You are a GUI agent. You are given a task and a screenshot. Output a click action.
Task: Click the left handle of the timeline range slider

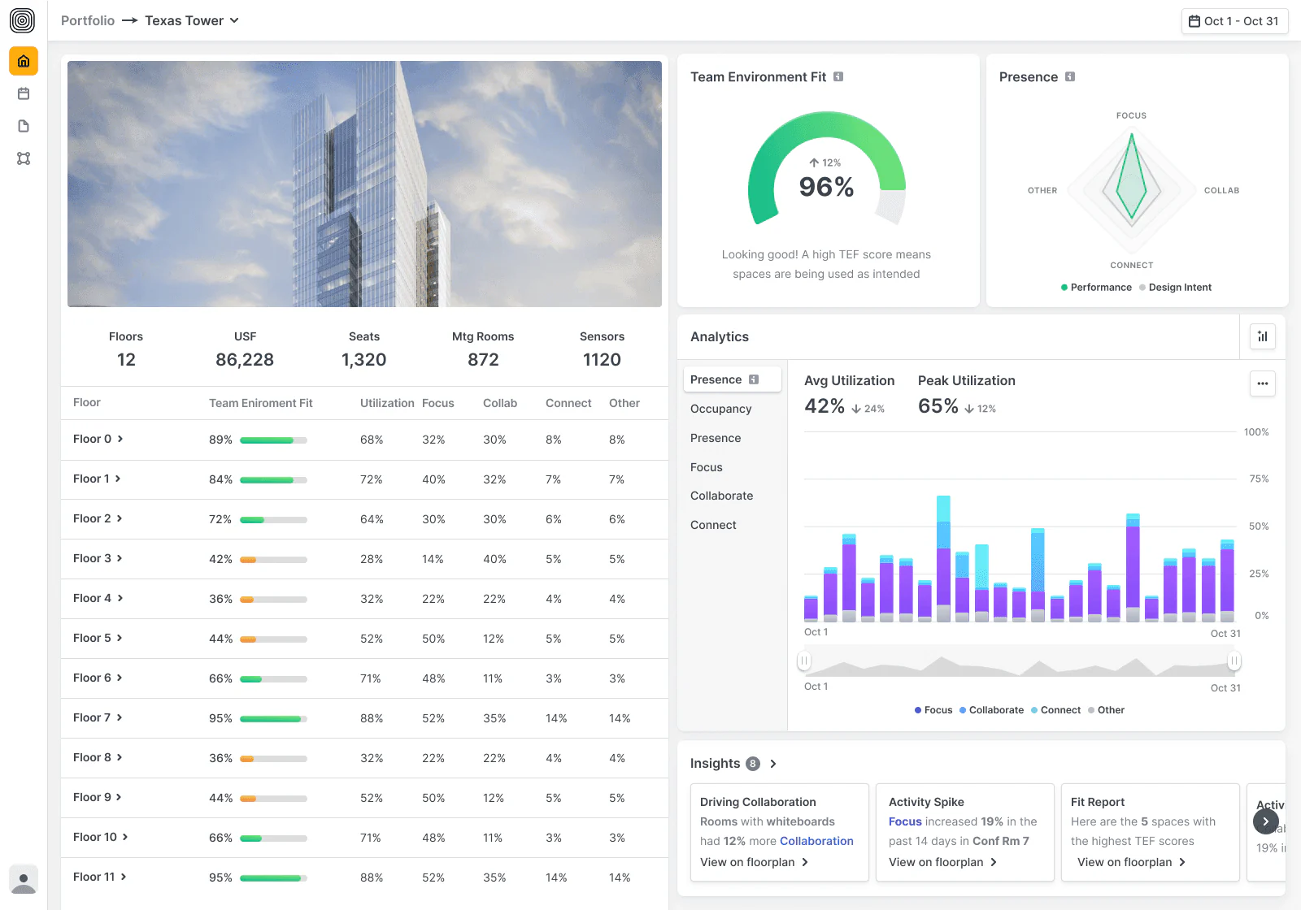(804, 661)
